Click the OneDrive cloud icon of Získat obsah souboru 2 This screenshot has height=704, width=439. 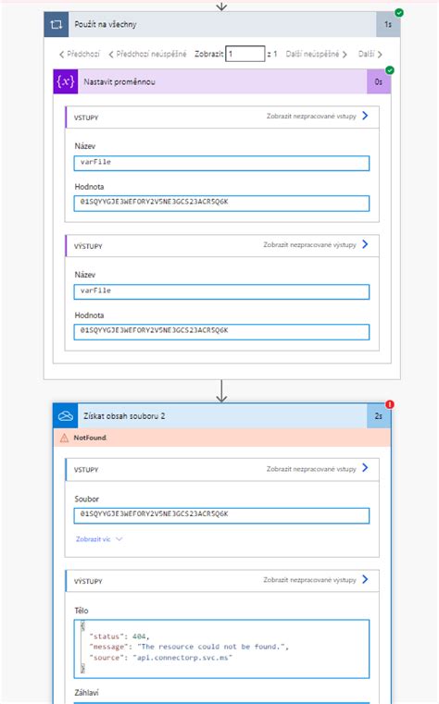click(x=65, y=416)
